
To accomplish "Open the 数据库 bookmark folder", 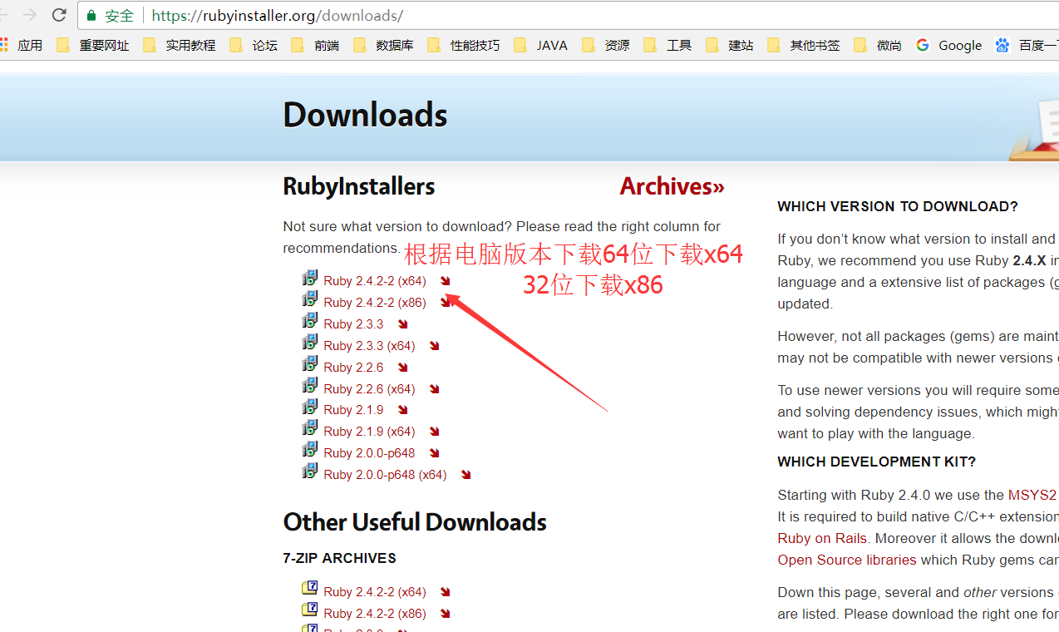I will click(383, 45).
